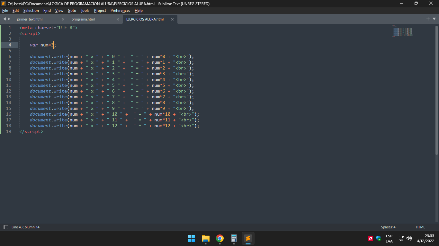Click the Sublime Text taskbar icon
Image resolution: width=439 pixels, height=246 pixels.
248,238
